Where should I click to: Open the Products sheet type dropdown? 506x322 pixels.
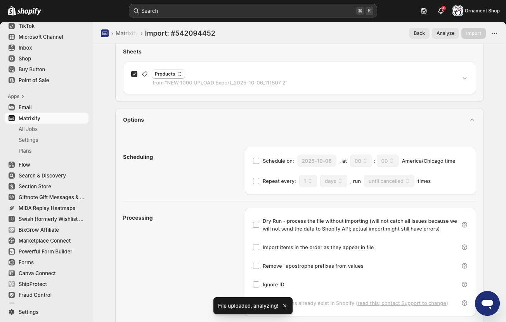[x=168, y=74]
